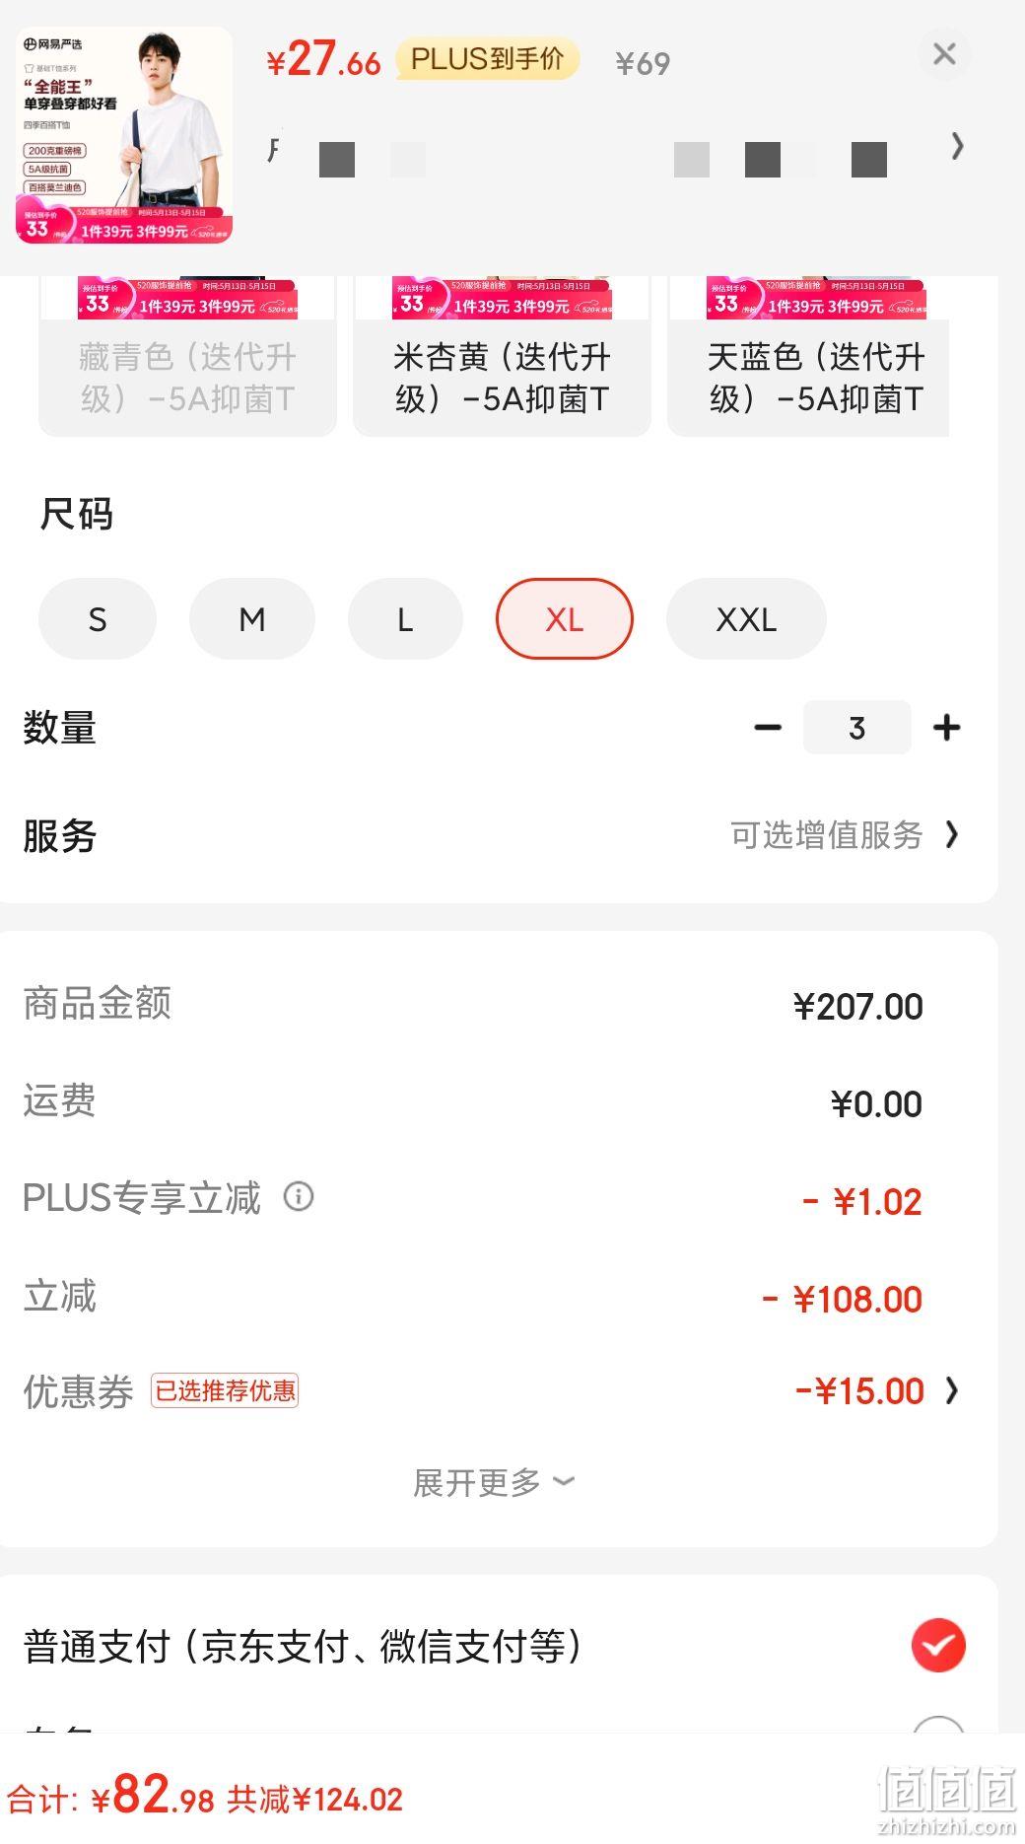Increase quantity with the plus icon
Screen dimensions: 1025x1844
(947, 728)
